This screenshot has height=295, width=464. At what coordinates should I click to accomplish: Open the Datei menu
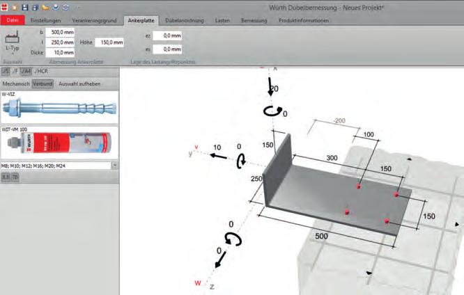pyautogui.click(x=13, y=20)
